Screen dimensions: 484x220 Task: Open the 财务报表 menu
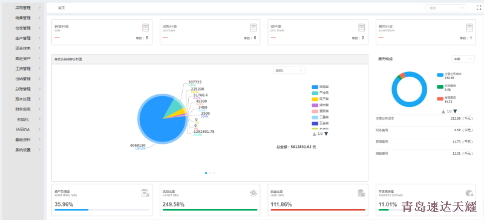coord(23,109)
